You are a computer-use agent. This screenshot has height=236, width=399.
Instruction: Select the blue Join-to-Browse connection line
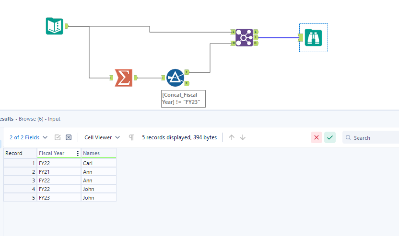[278, 38]
